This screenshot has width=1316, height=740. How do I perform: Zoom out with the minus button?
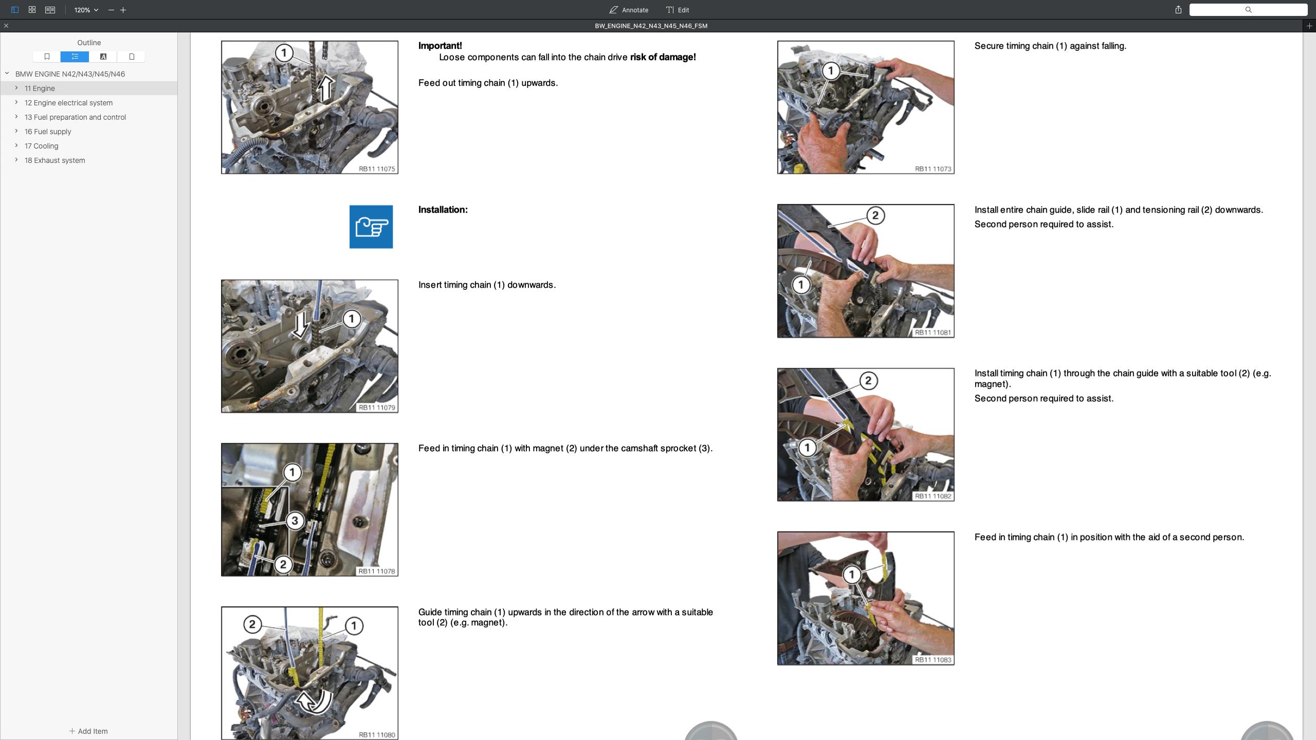(111, 10)
